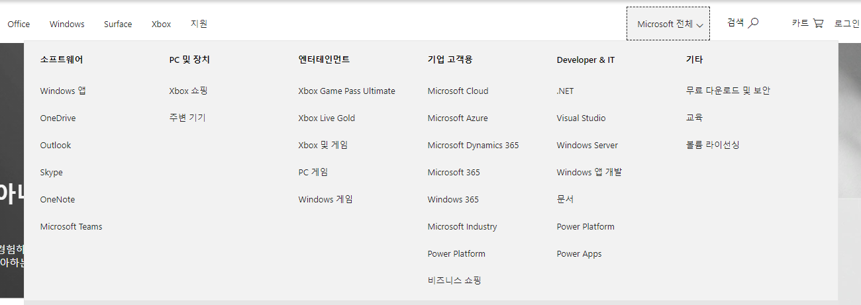Click the search magnifier icon

coord(753,22)
